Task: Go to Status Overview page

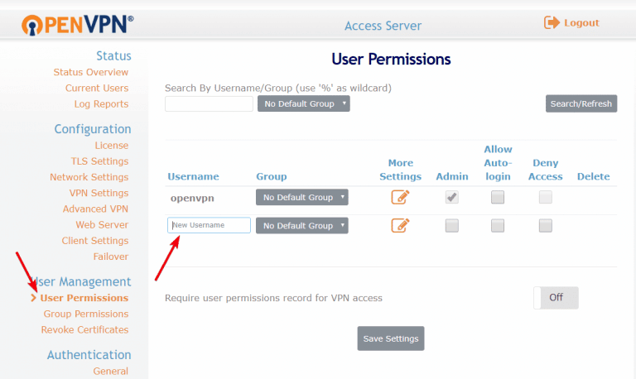Action: click(x=91, y=72)
